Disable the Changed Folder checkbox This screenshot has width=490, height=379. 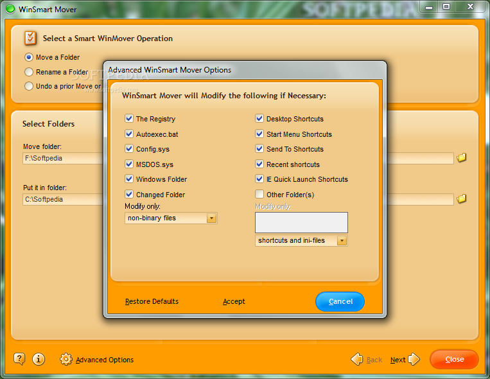point(128,194)
